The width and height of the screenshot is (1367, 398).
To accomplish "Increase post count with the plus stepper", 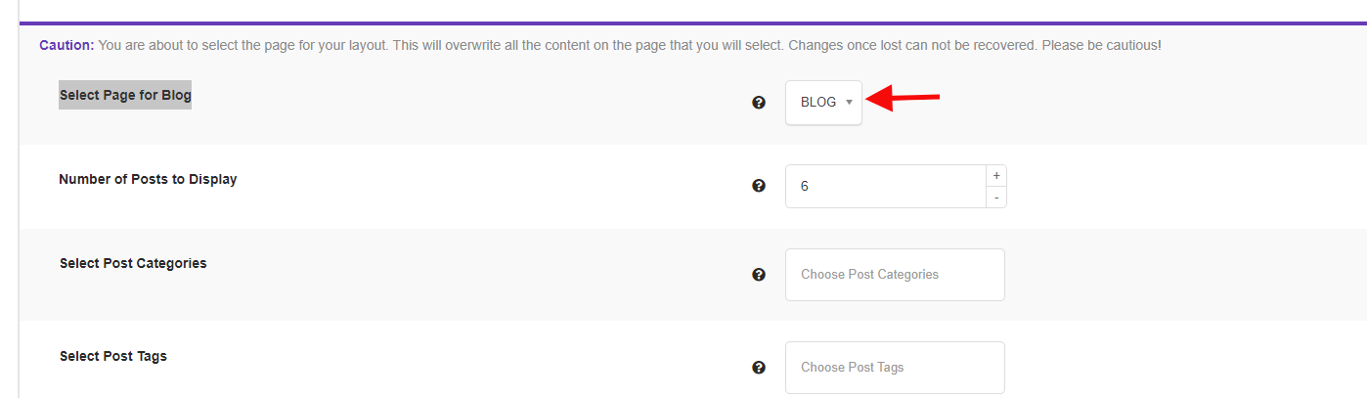I will (996, 175).
